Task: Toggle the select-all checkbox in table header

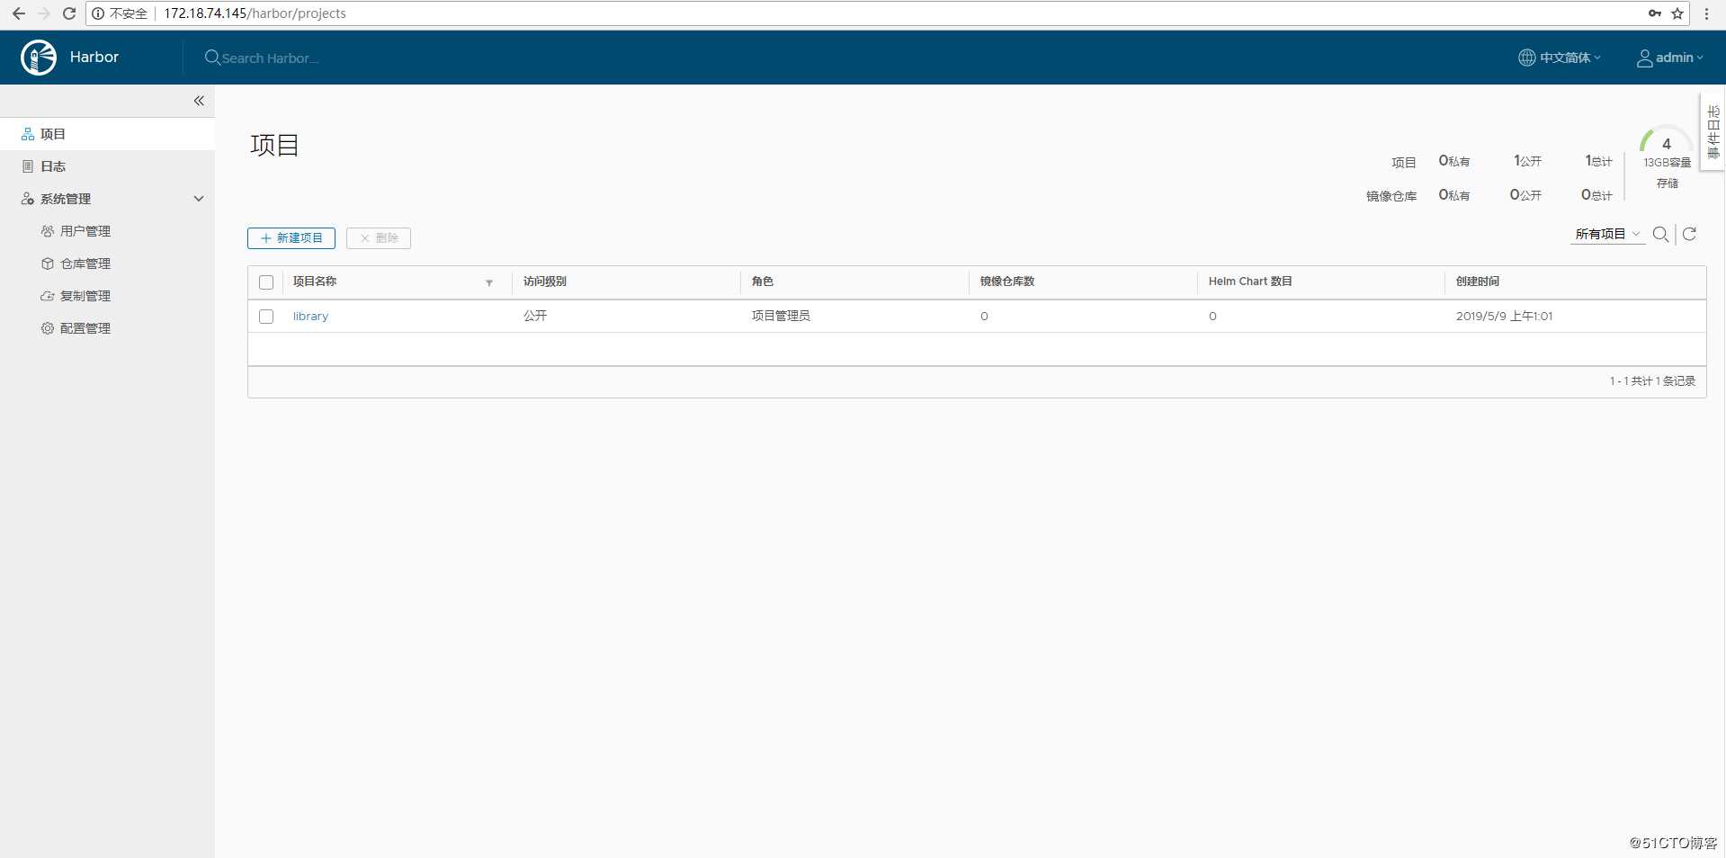Action: (x=266, y=282)
